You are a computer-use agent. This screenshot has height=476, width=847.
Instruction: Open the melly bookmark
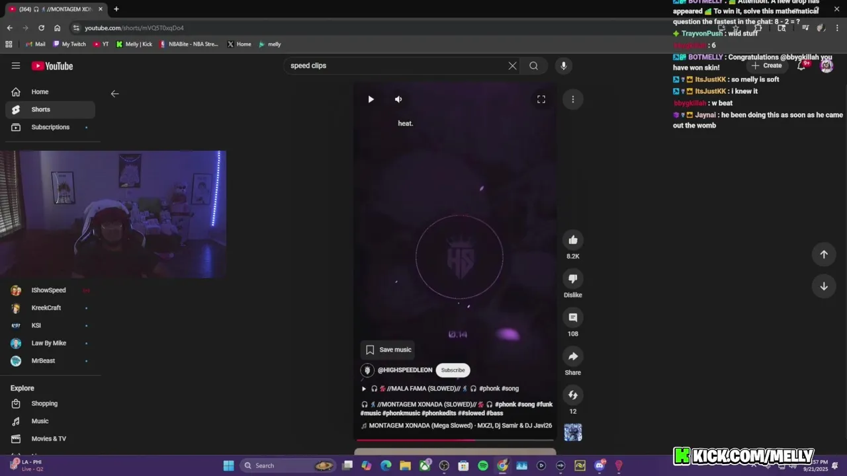click(270, 44)
